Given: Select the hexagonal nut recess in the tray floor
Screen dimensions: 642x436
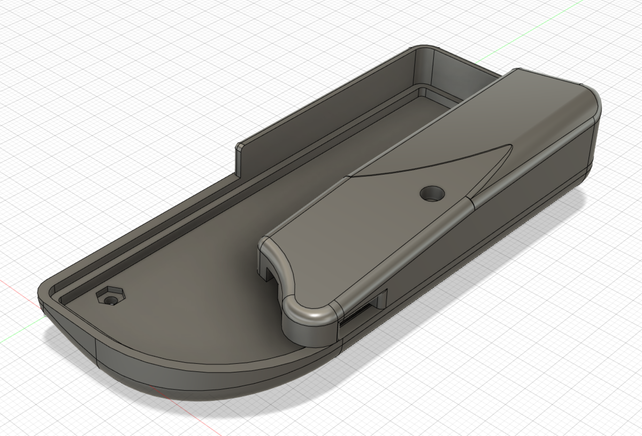Looking at the screenshot, I should click(x=111, y=297).
